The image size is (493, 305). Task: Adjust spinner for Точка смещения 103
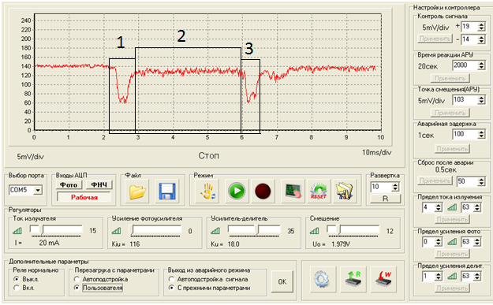pyautogui.click(x=481, y=100)
